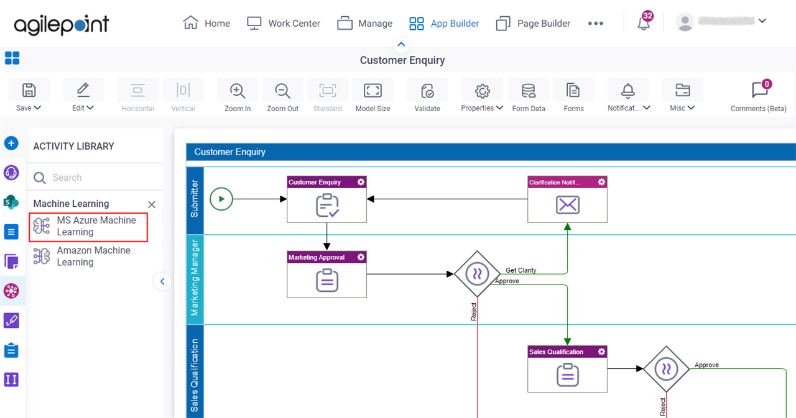The image size is (796, 418).
Task: Click the Activity Library search field
Action: [95, 178]
